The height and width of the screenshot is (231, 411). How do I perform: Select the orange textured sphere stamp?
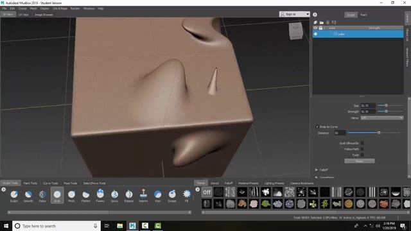click(348, 203)
